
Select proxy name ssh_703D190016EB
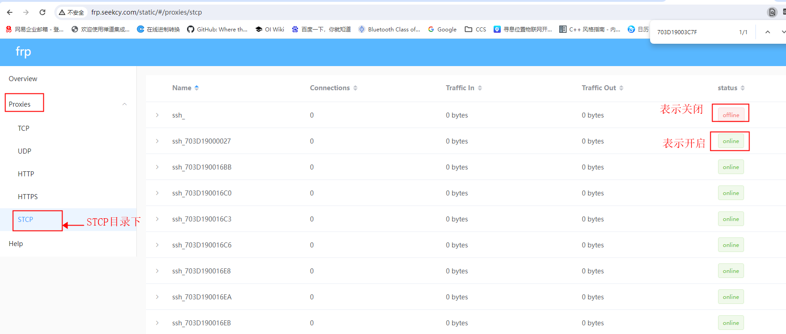(201, 323)
